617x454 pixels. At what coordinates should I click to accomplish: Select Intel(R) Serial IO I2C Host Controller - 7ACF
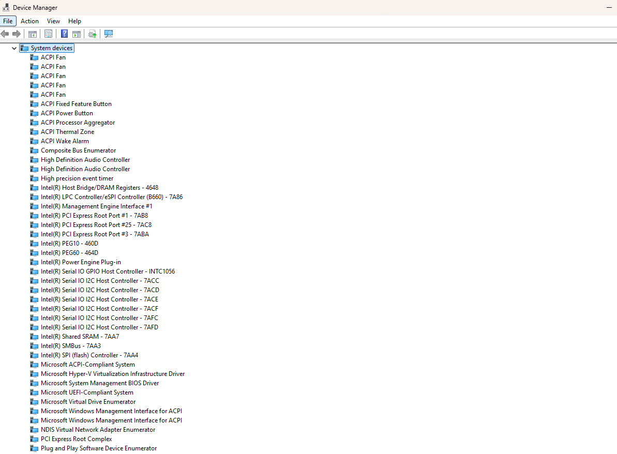(x=99, y=309)
